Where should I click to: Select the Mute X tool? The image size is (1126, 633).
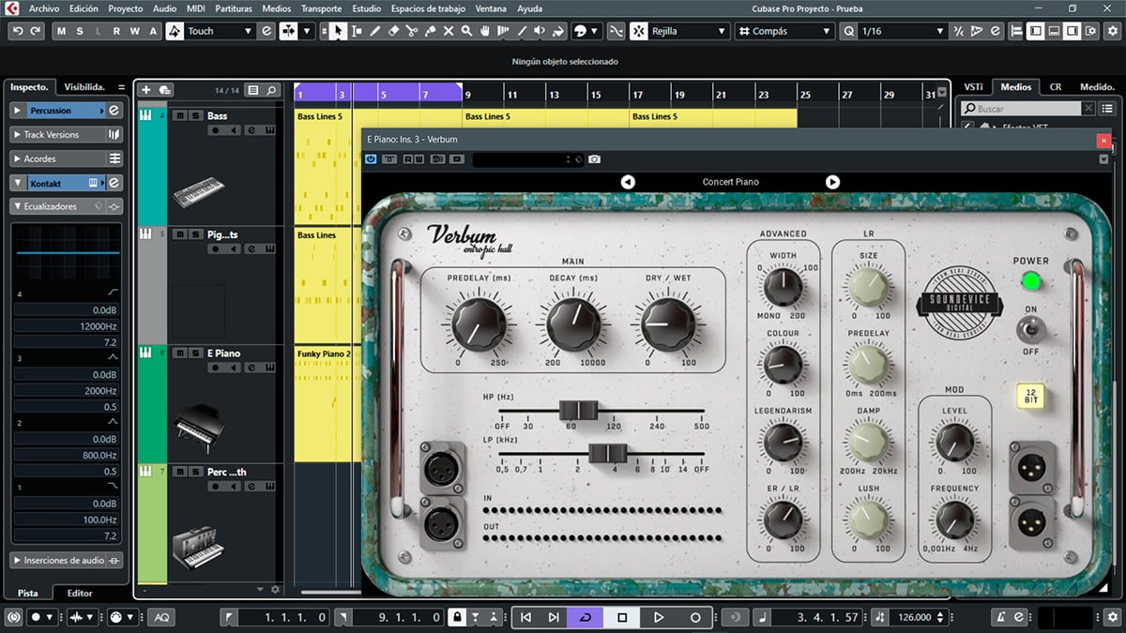(x=449, y=31)
